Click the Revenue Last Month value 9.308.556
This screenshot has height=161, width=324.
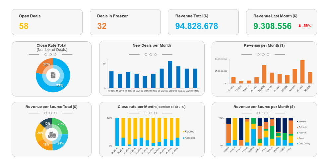(272, 26)
